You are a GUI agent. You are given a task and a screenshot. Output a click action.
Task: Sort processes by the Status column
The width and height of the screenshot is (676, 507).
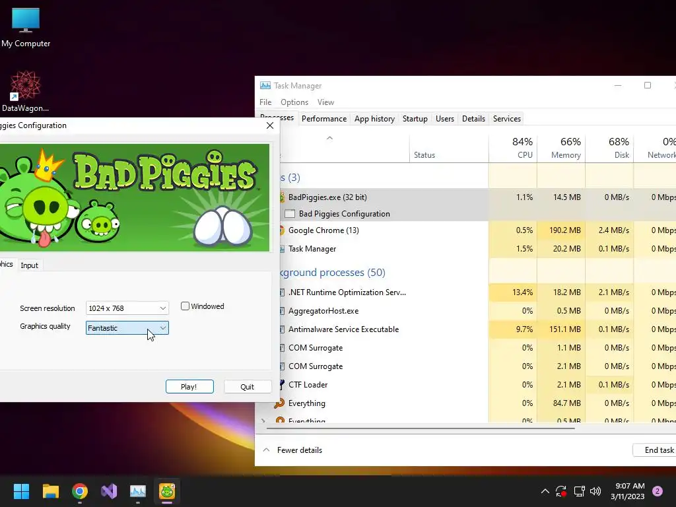coord(449,148)
